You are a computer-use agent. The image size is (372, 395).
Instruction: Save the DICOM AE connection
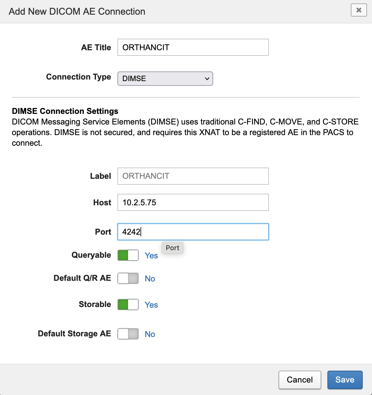345,380
